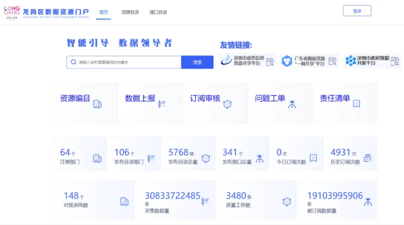The height and width of the screenshot is (225, 404).
Task: Click the building icon on 注册部门
Action: click(97, 158)
